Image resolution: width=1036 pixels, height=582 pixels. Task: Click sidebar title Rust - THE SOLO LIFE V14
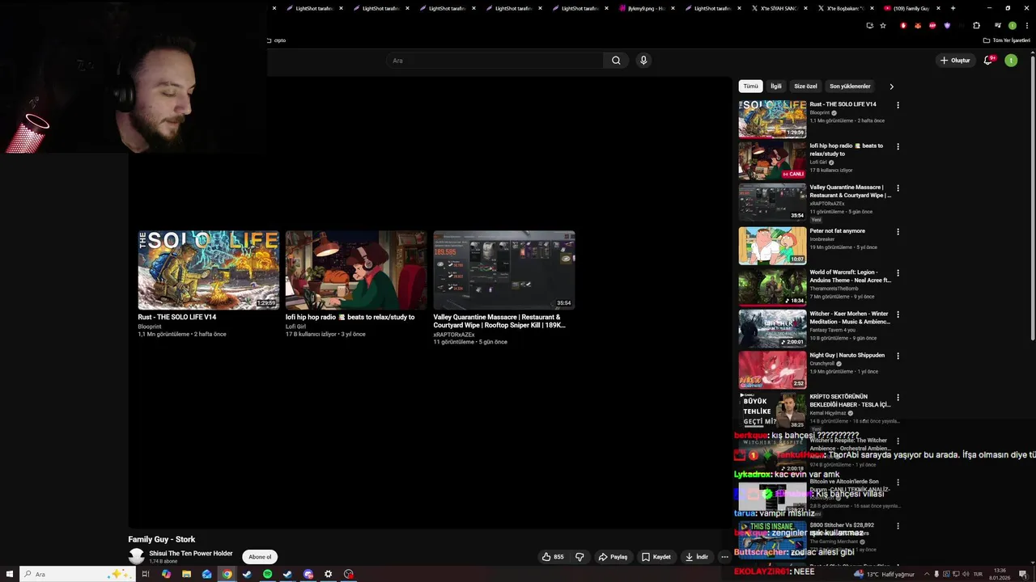point(843,104)
